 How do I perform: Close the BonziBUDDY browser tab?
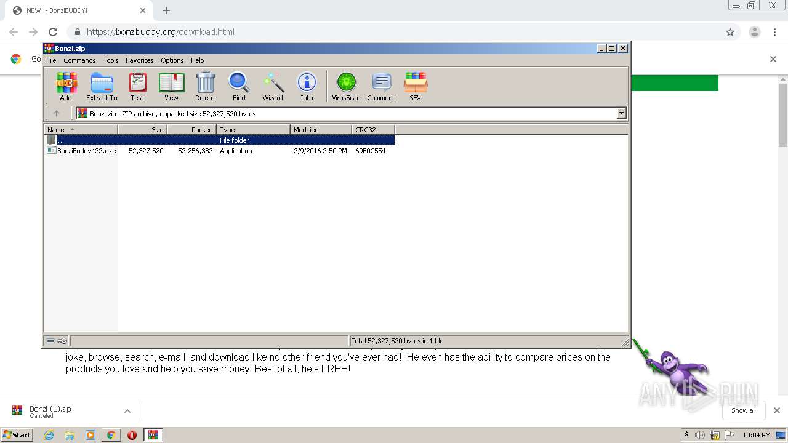[x=143, y=10]
